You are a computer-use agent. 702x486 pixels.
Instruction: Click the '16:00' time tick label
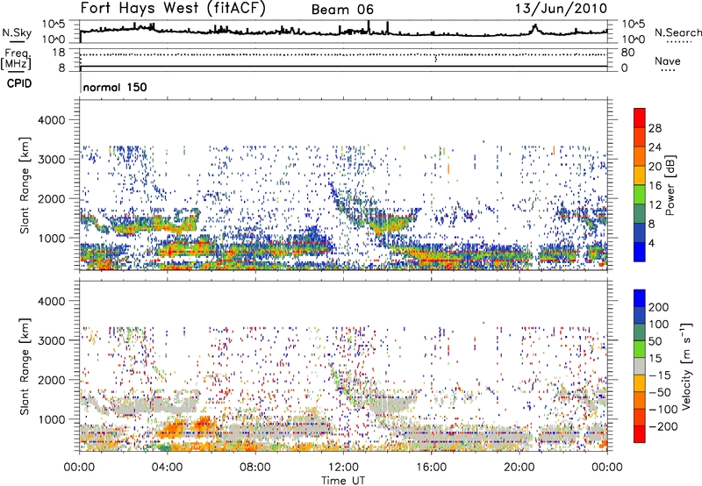tap(431, 468)
